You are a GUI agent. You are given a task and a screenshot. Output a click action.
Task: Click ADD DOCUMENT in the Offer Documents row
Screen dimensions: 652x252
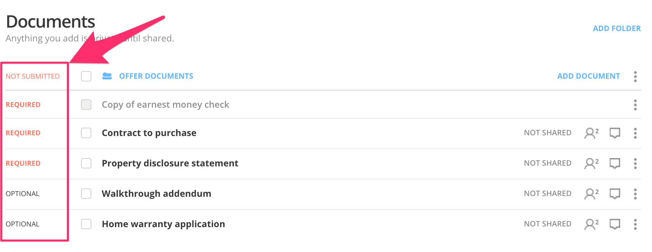[588, 76]
